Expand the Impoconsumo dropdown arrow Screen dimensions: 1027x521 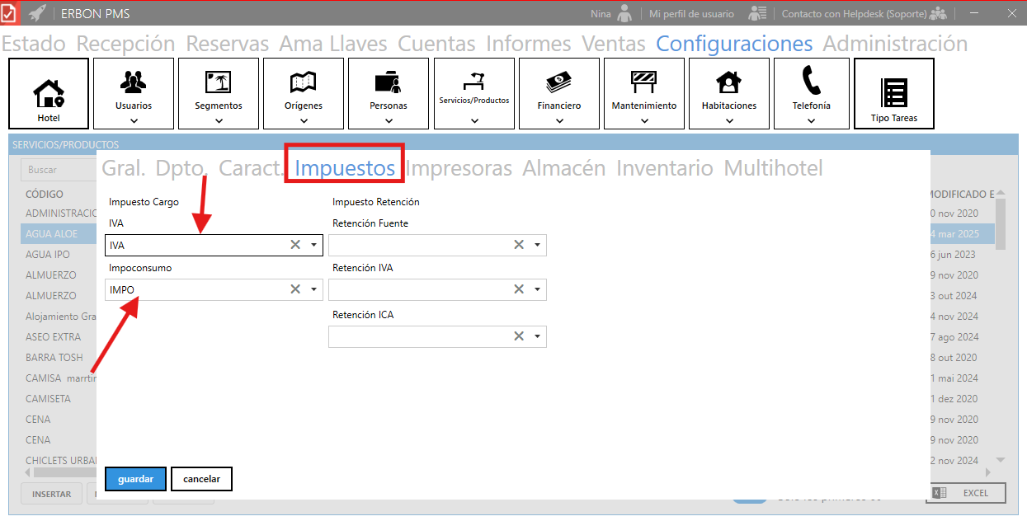(x=314, y=289)
